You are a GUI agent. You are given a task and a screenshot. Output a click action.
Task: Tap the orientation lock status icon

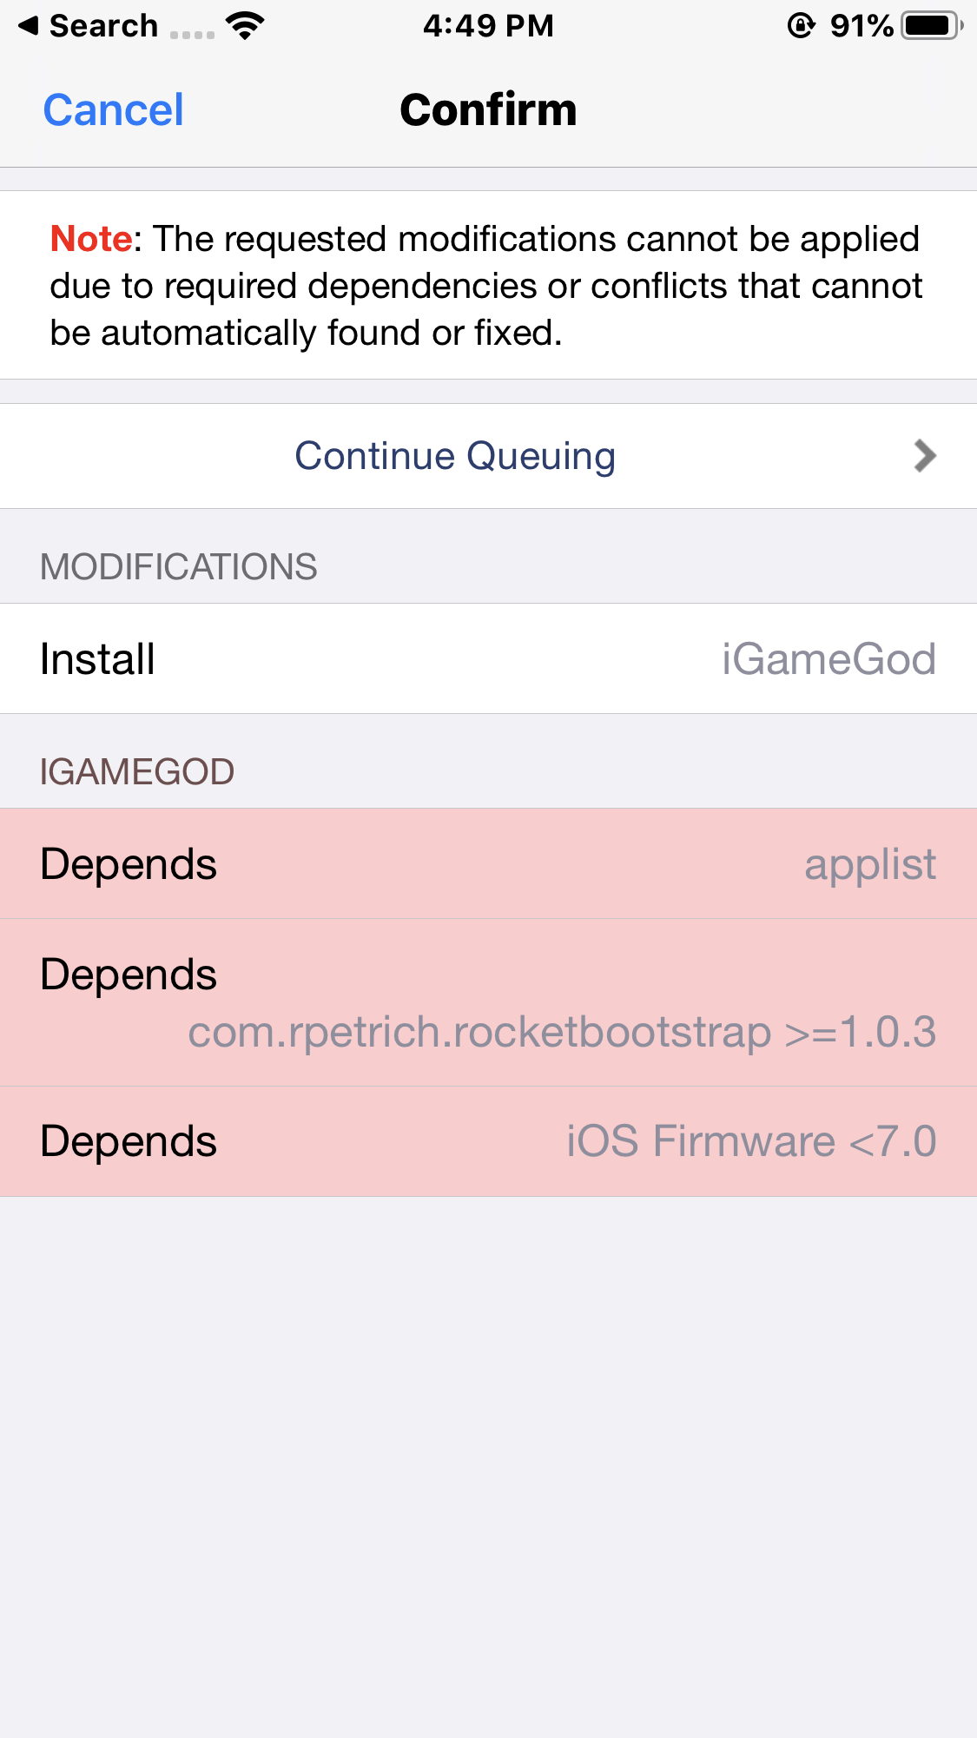(801, 26)
